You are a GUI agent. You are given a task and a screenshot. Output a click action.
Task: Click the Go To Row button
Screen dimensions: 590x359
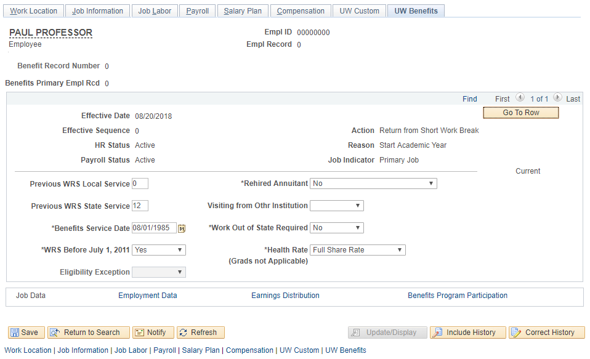[x=521, y=113]
